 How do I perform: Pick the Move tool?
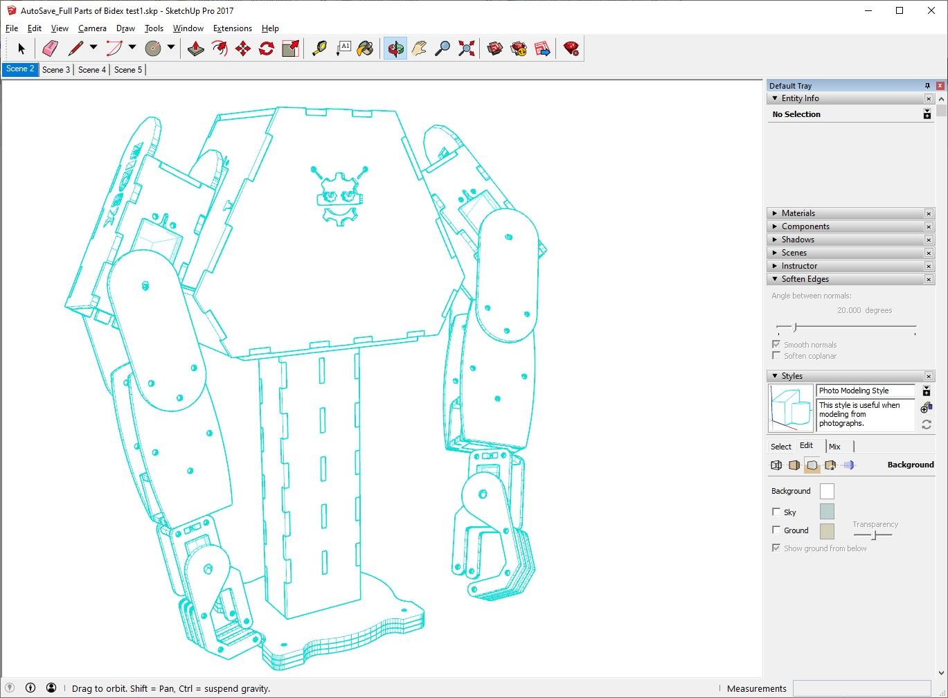click(243, 48)
